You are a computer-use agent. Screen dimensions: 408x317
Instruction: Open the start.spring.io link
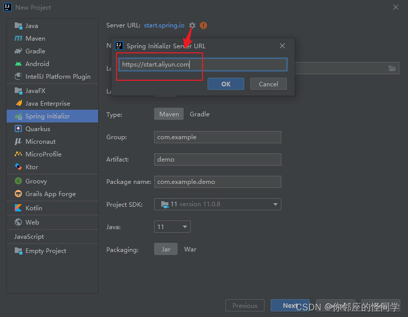(164, 25)
